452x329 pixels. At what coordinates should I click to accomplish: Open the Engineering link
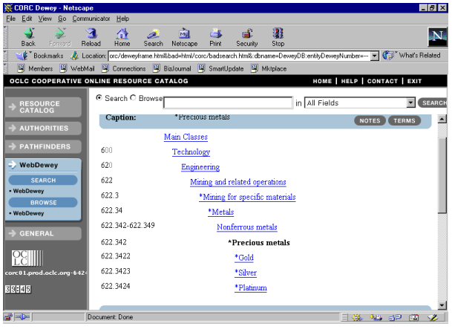point(200,167)
